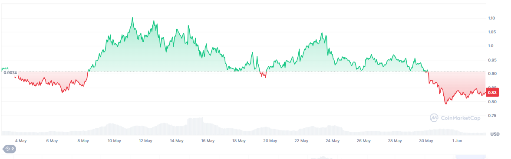Click the 16 May date label
Screen dimensions: 511x159
(x=208, y=141)
